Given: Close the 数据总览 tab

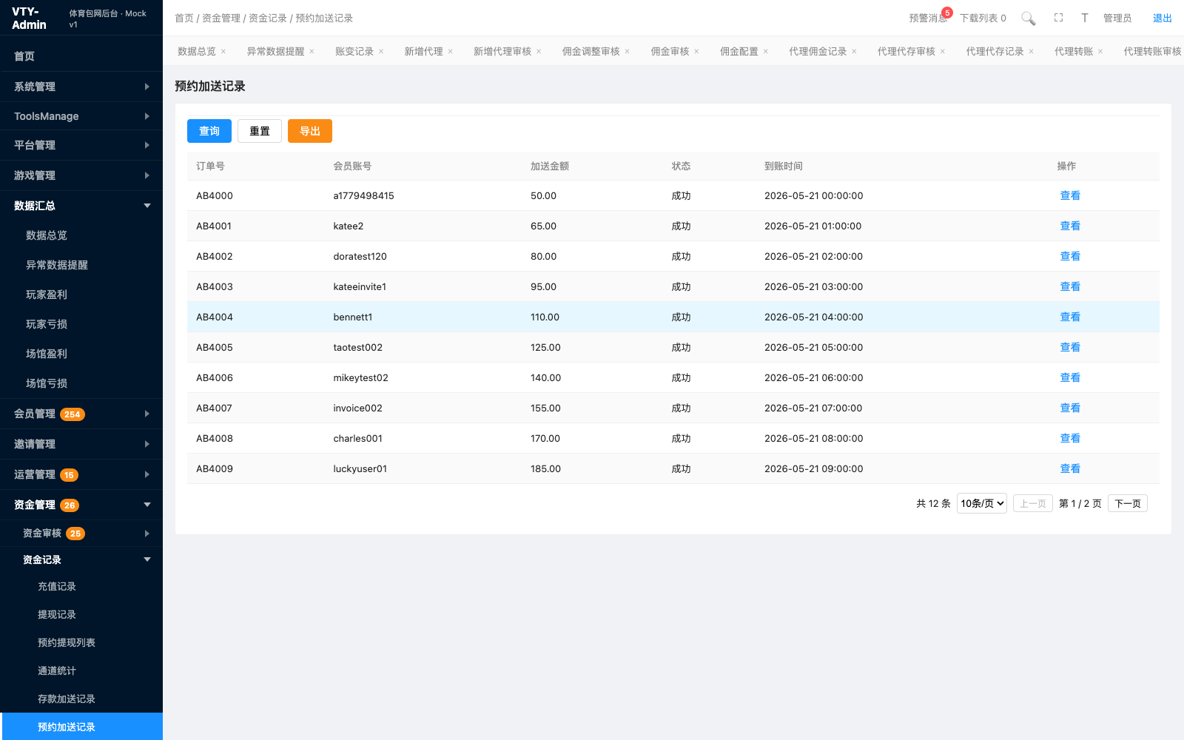Looking at the screenshot, I should click(223, 52).
